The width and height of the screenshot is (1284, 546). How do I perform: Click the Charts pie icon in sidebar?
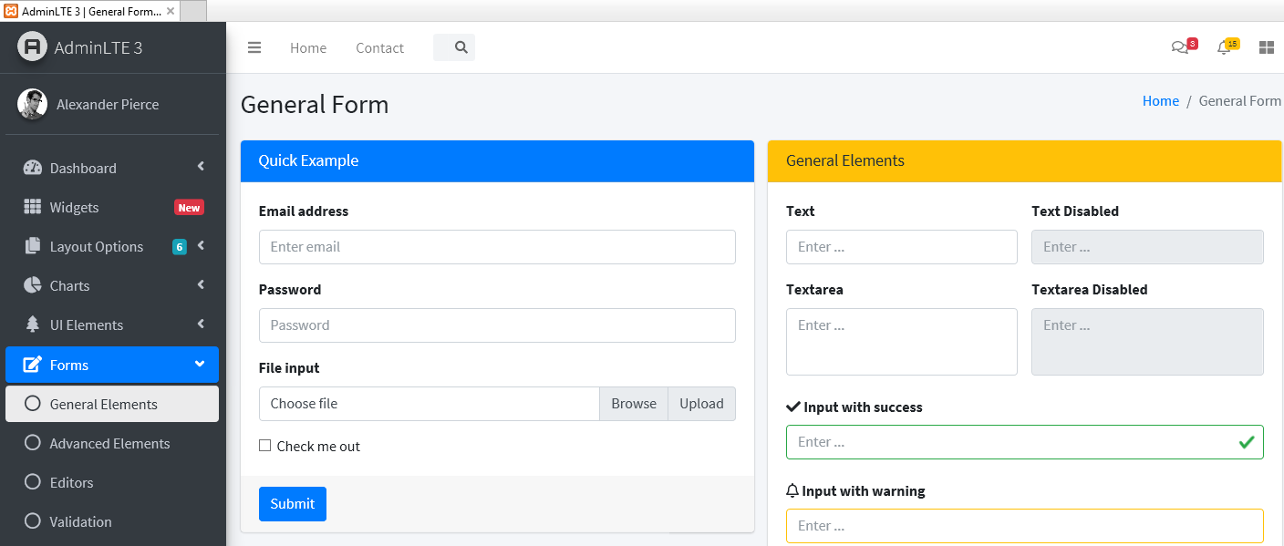pos(33,285)
